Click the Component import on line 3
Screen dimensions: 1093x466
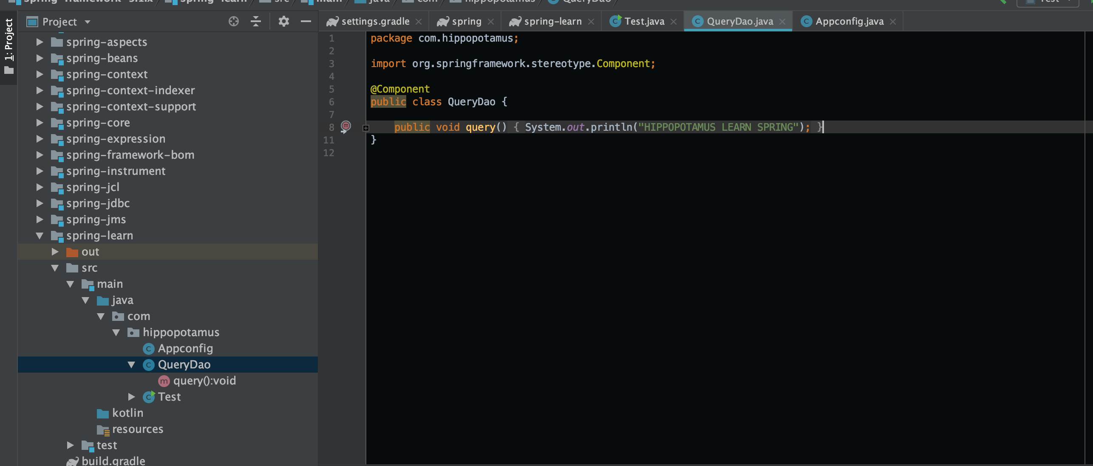[x=623, y=64]
